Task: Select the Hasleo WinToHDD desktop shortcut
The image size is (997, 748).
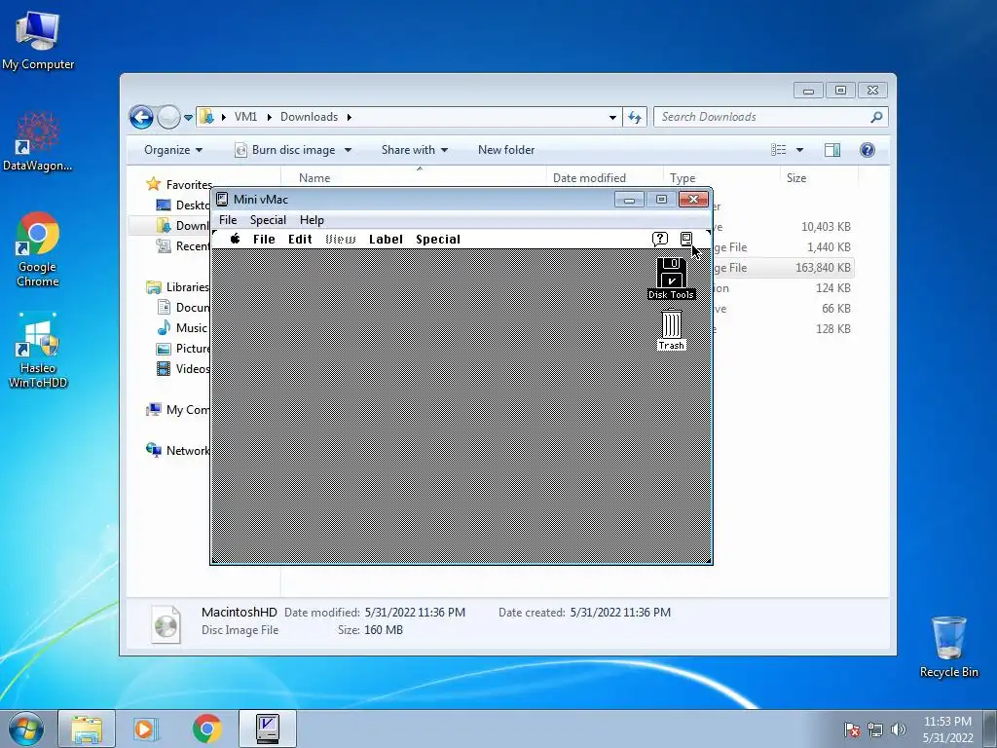Action: [x=38, y=351]
